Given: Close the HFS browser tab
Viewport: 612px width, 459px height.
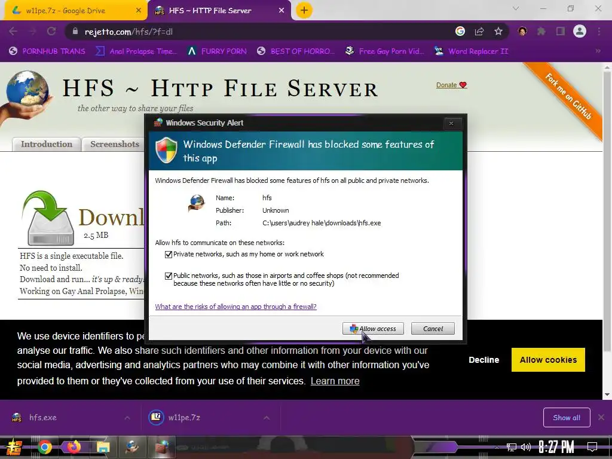Looking at the screenshot, I should click(281, 11).
